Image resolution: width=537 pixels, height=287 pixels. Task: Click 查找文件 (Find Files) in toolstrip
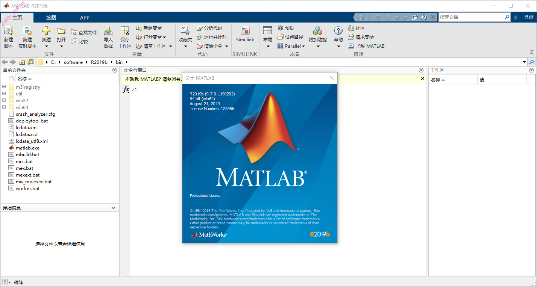(x=84, y=33)
